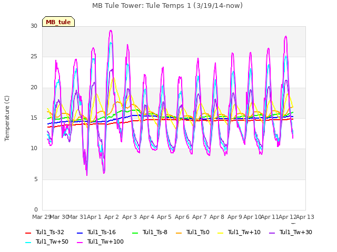Click the Apr 2 x-axis tick label

(112, 217)
